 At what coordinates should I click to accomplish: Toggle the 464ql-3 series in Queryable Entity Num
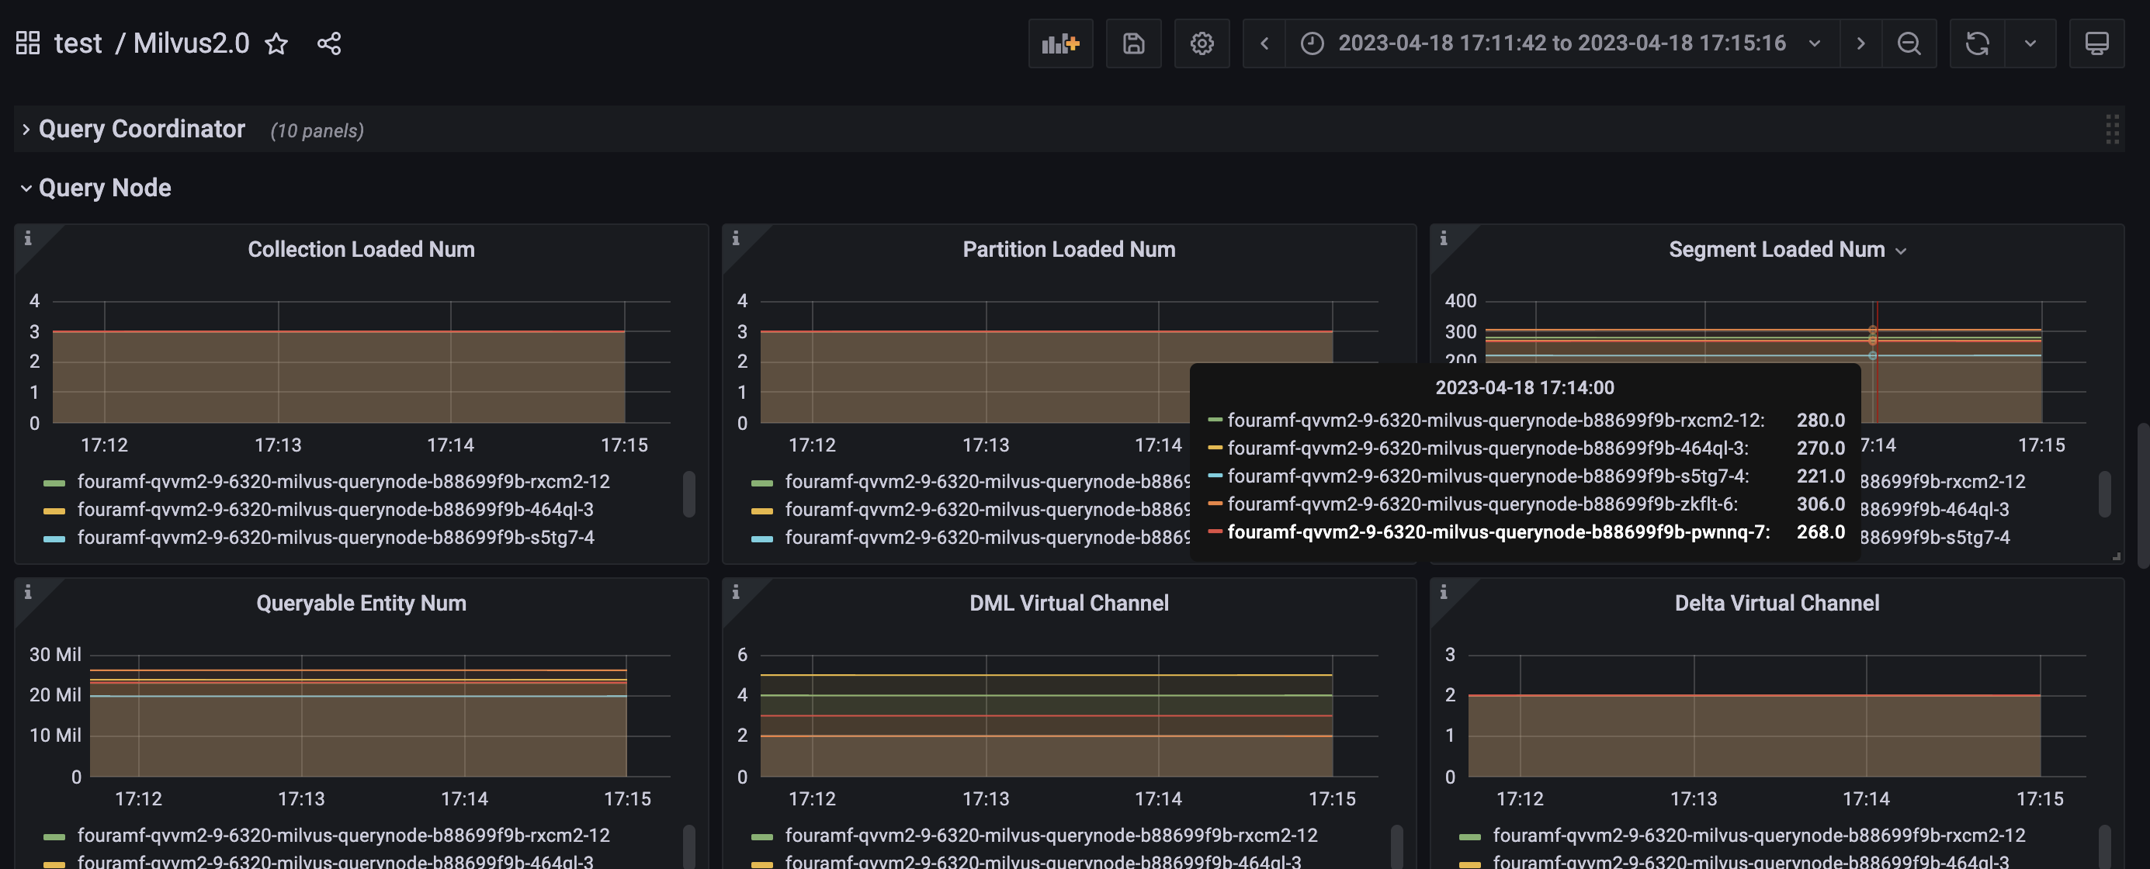pos(334,863)
